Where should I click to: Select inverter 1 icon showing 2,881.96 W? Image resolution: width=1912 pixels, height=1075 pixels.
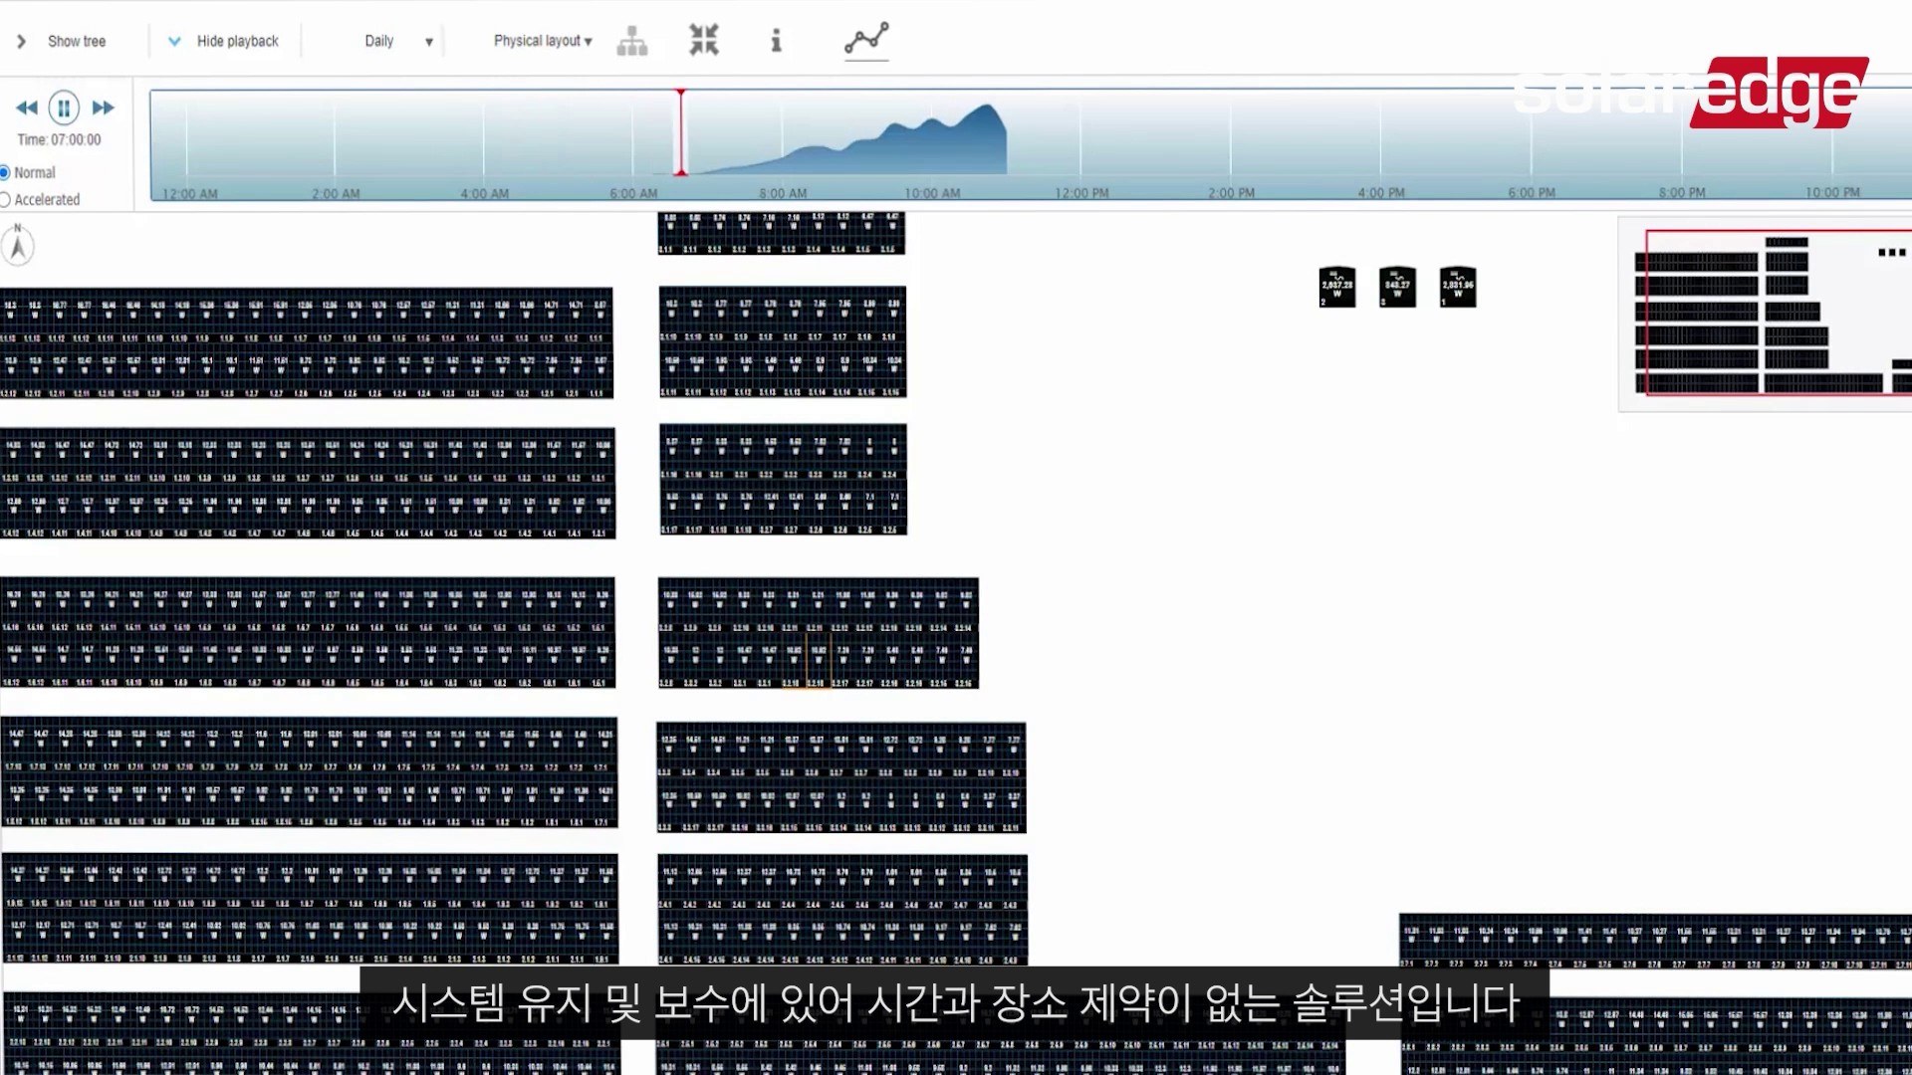(x=1458, y=287)
